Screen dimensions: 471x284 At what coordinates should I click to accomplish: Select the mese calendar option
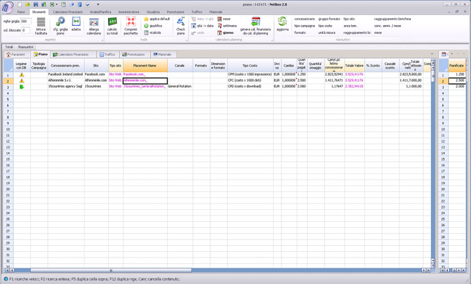click(x=225, y=19)
